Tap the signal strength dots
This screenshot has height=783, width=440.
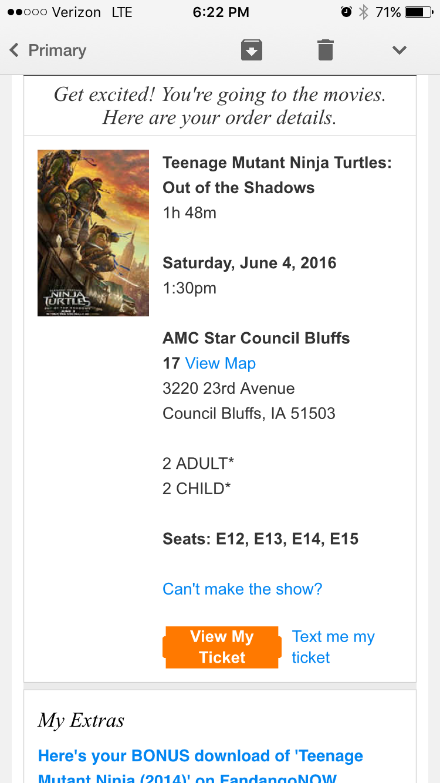[x=27, y=12]
